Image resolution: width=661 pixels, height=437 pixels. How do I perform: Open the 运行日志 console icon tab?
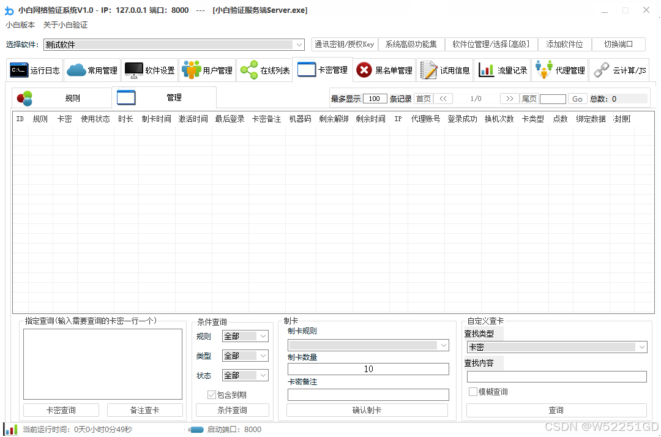19,70
